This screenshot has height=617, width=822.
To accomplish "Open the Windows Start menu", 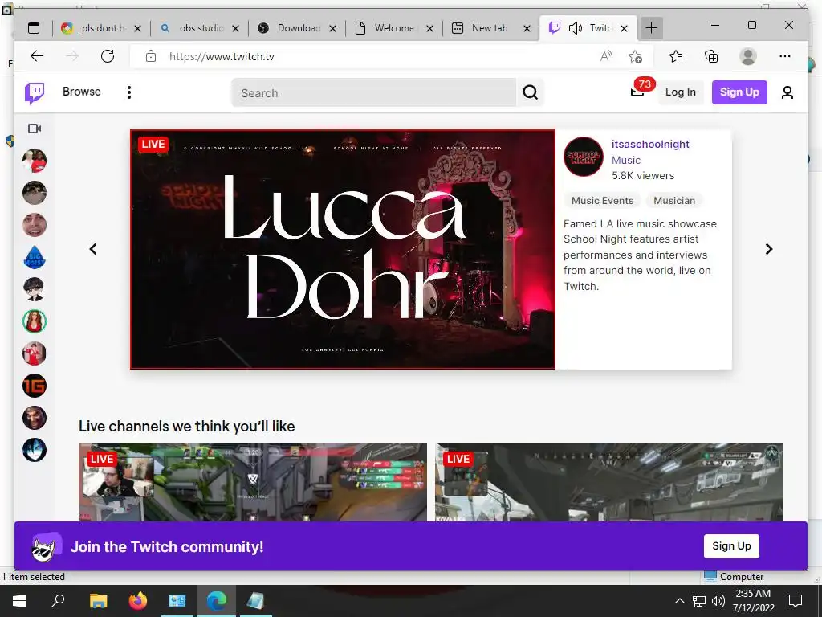I will pyautogui.click(x=19, y=601).
